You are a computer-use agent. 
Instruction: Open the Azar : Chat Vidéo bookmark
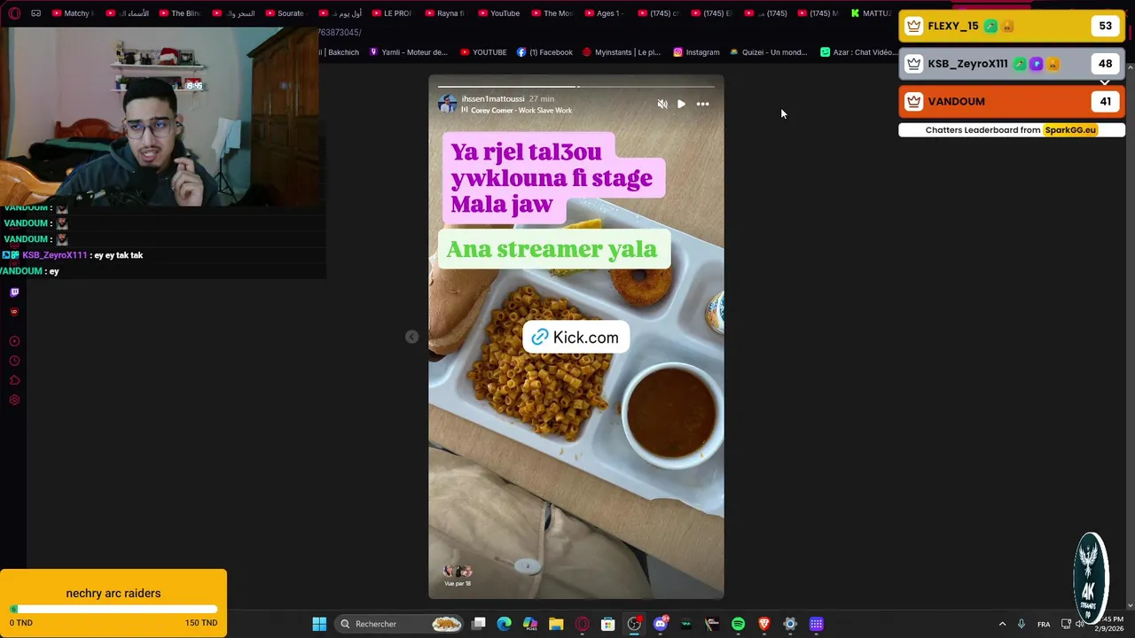(x=858, y=52)
